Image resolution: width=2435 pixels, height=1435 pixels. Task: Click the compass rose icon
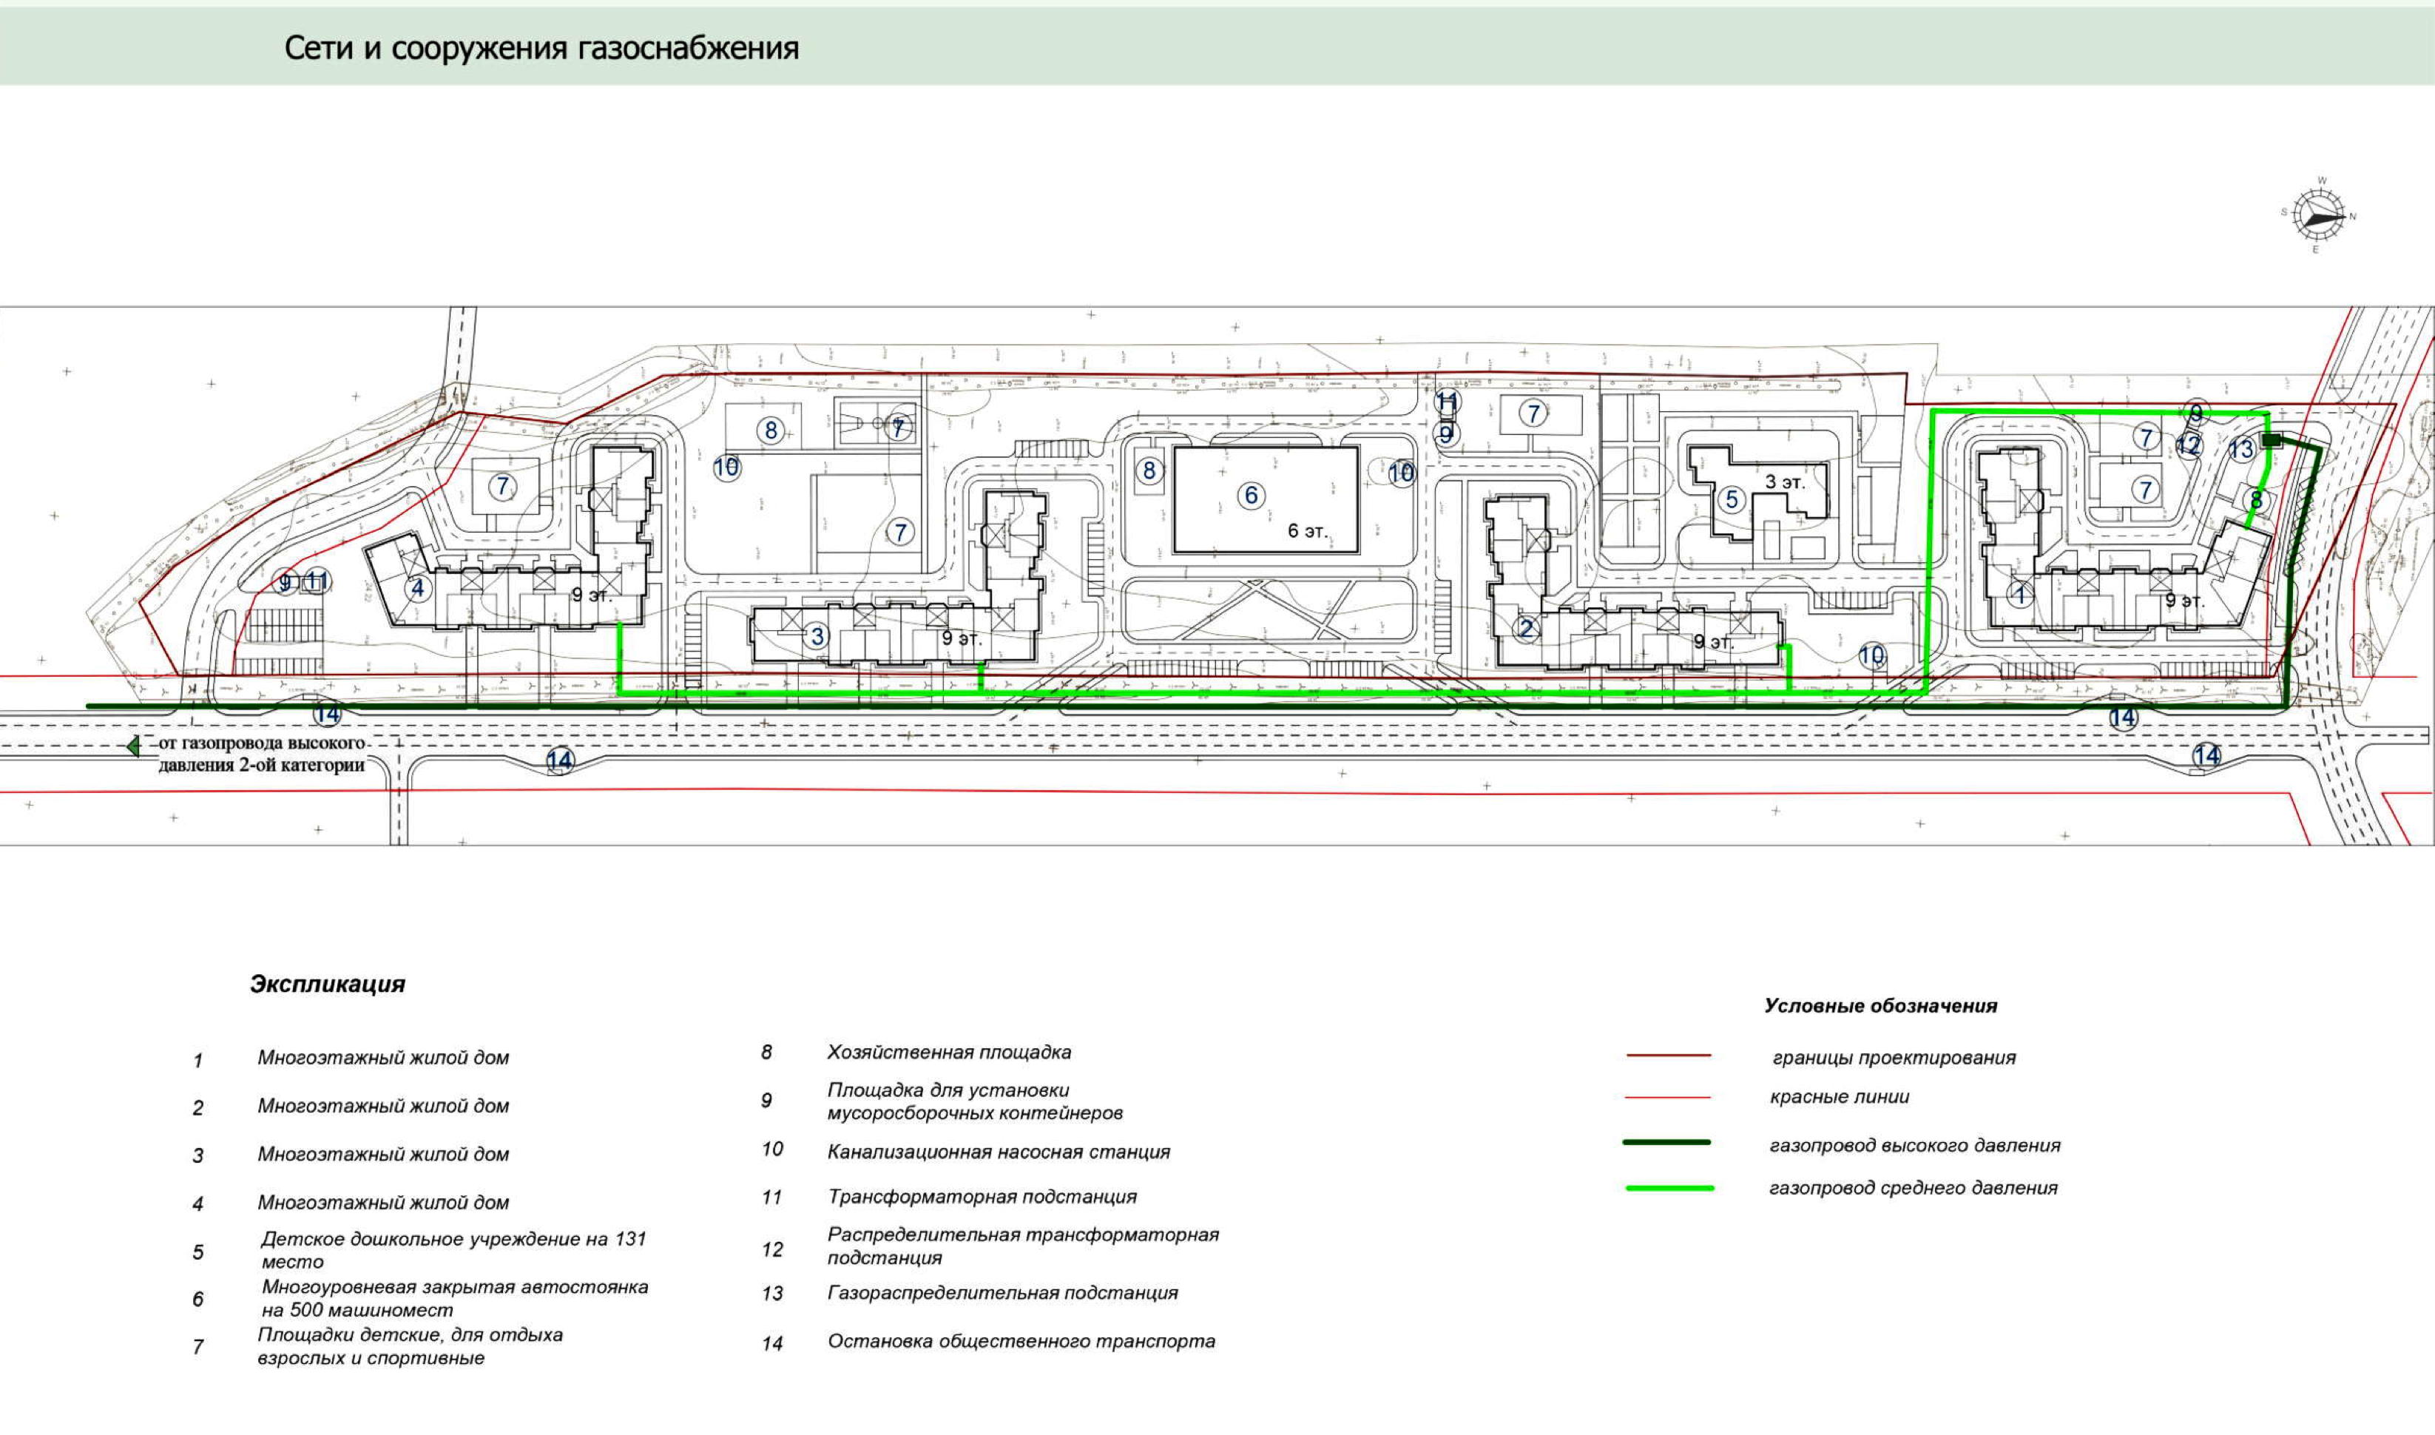[2319, 215]
